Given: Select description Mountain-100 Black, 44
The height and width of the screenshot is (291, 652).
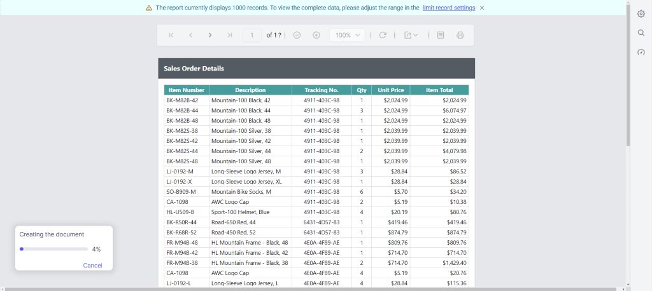Looking at the screenshot, I should [241, 111].
